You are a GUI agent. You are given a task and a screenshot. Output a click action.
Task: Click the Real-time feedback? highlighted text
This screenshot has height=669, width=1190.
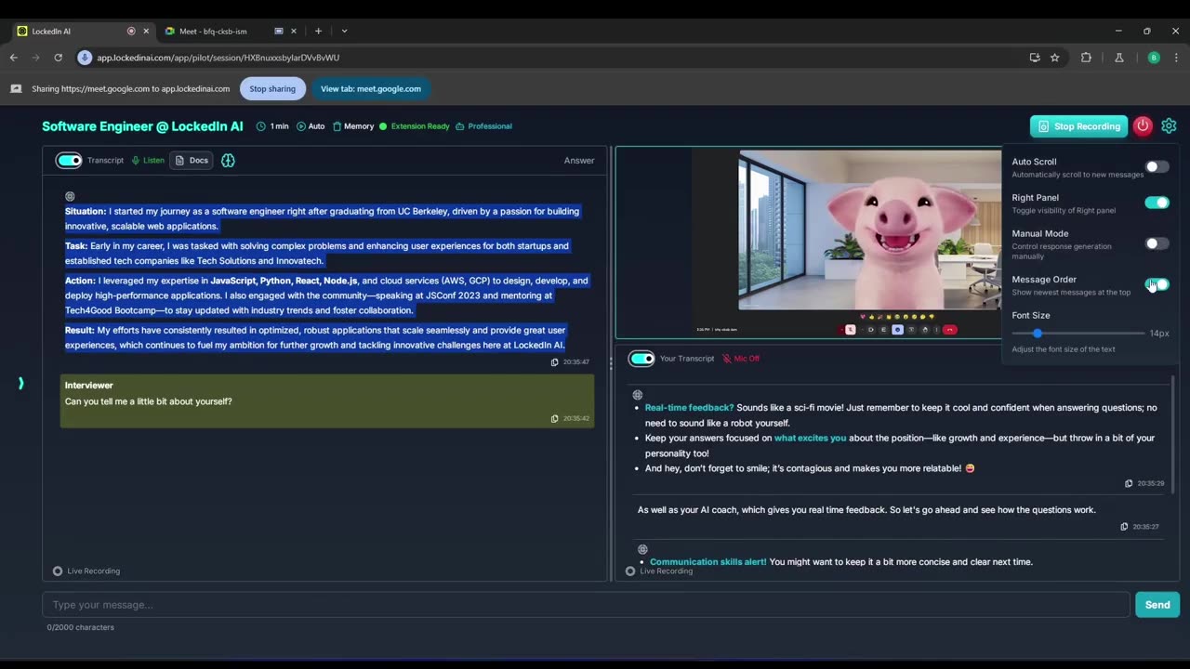click(x=689, y=408)
